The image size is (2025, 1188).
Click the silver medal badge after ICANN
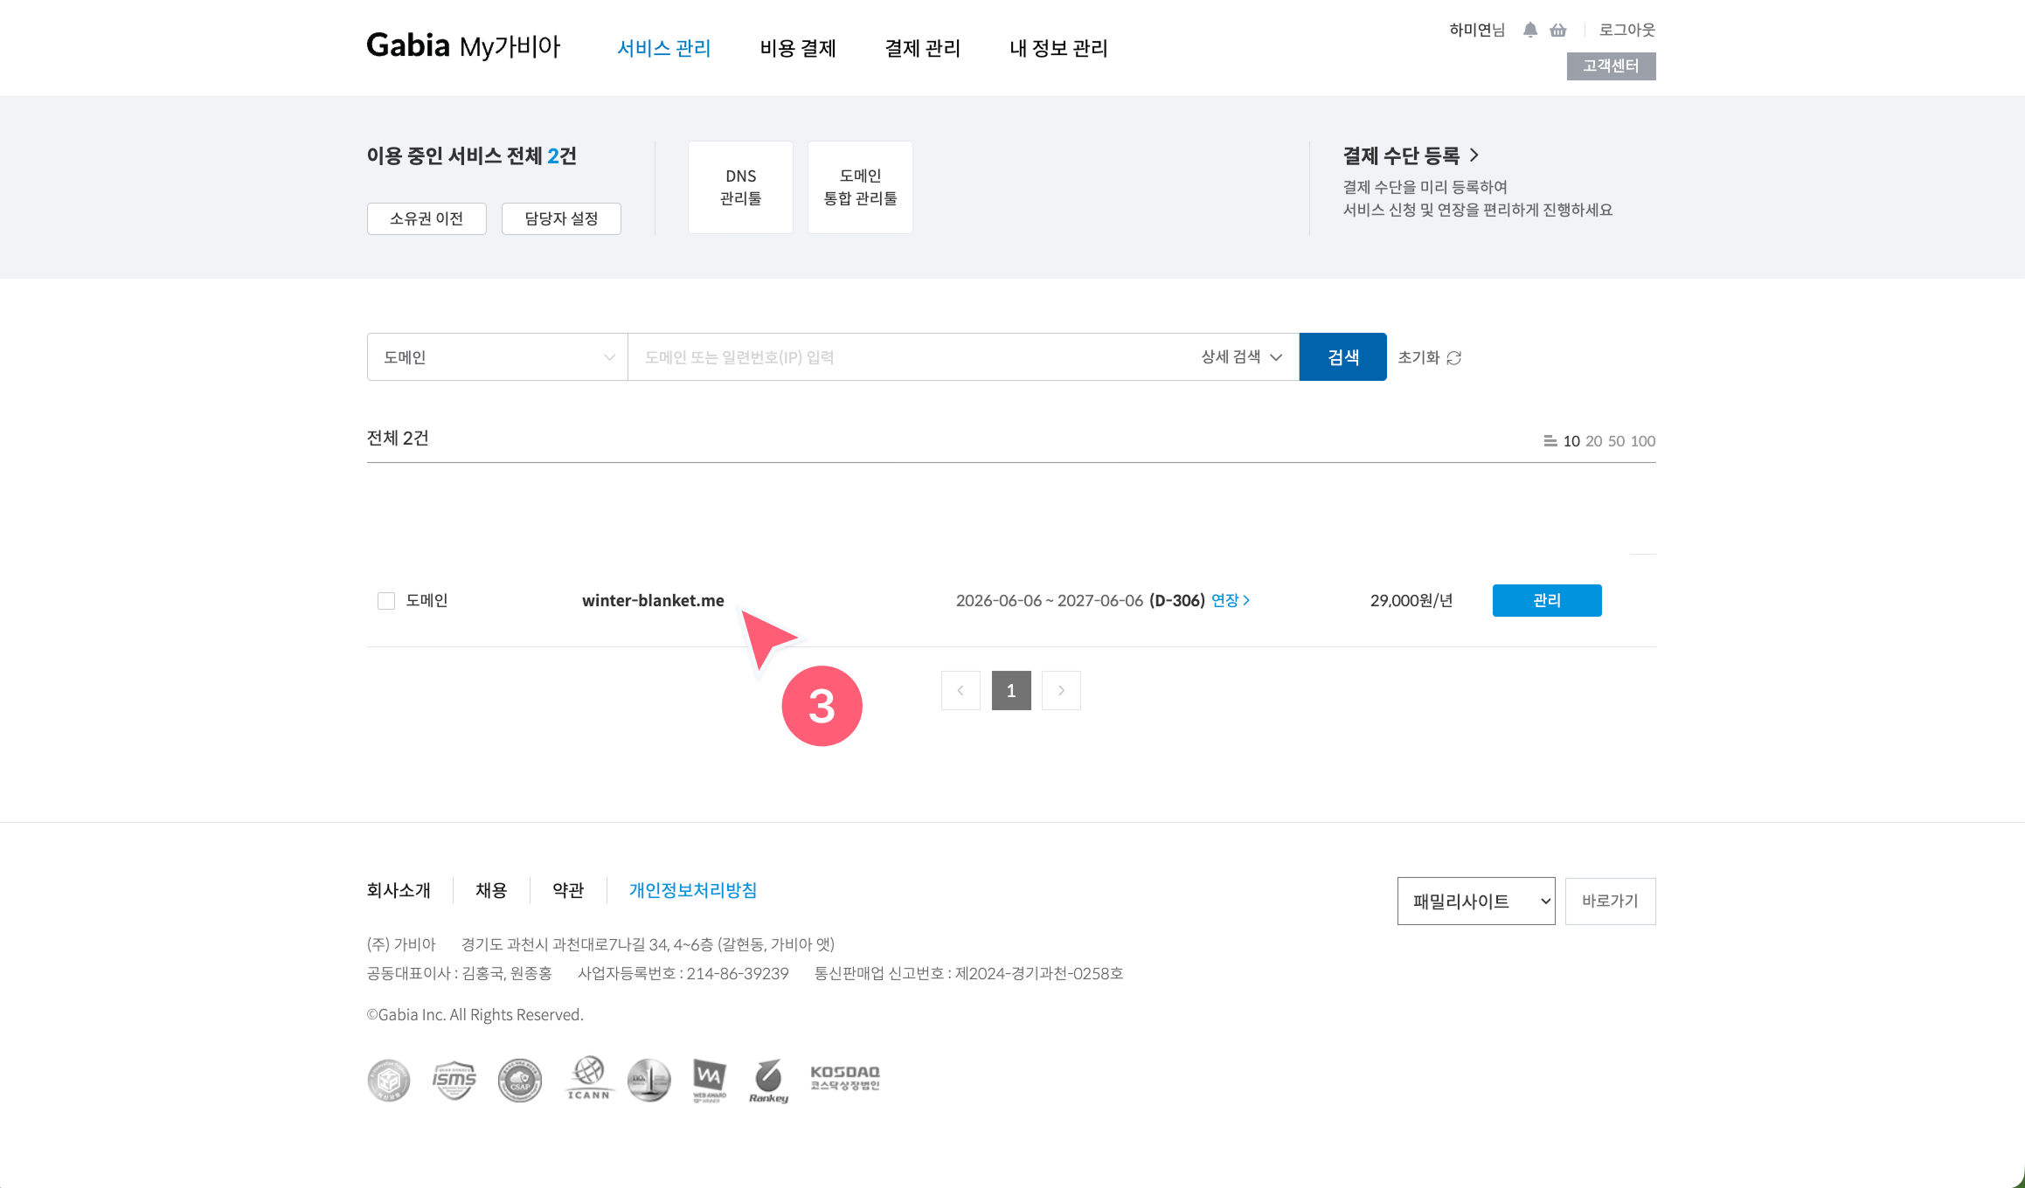tap(649, 1081)
